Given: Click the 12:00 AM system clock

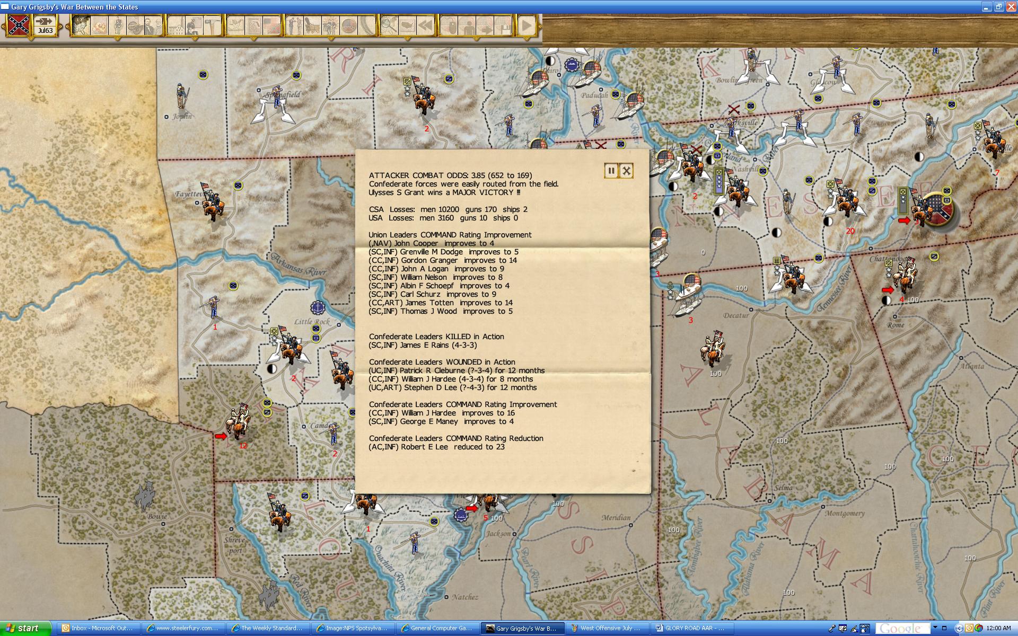Looking at the screenshot, I should click(998, 628).
